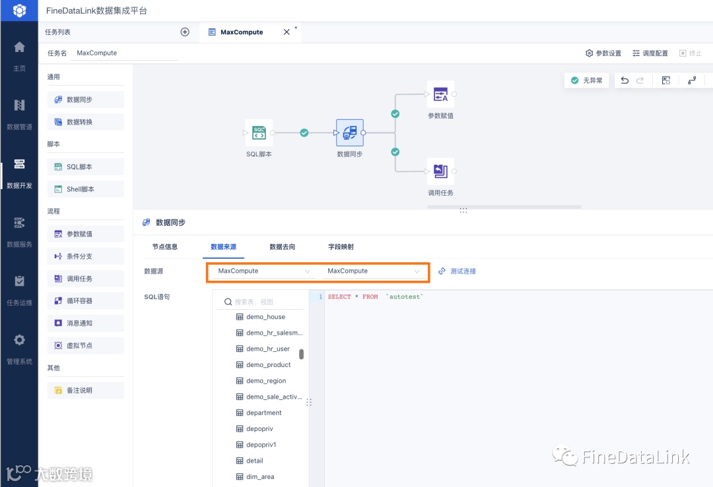Close the MaxCompute tab
Viewport: 713px width, 487px height.
tap(287, 32)
